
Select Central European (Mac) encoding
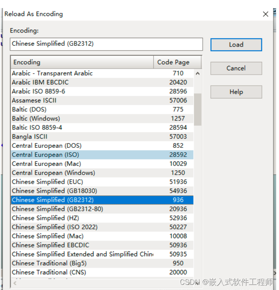[102, 164]
